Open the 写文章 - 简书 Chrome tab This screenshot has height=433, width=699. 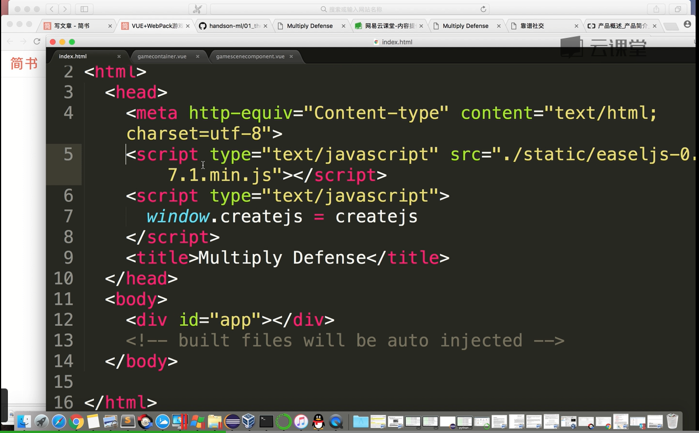(x=76, y=26)
